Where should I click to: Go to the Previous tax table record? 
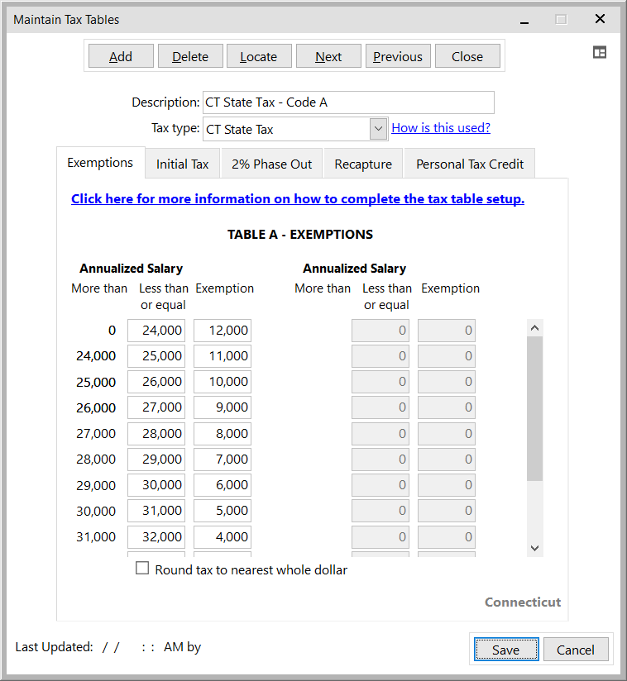(x=398, y=56)
